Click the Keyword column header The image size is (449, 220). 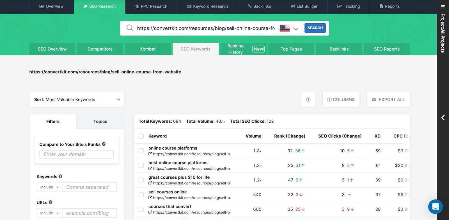[157, 136]
